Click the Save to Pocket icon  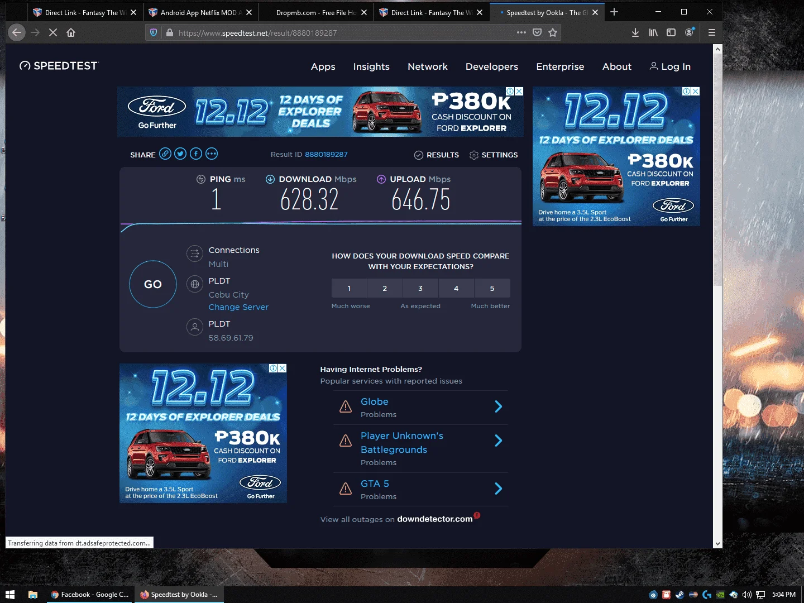pyautogui.click(x=537, y=32)
